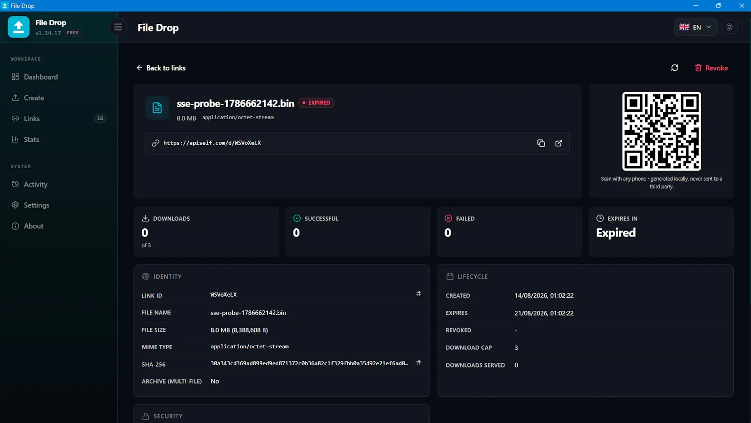Restore down the File Drop window

coord(718,6)
